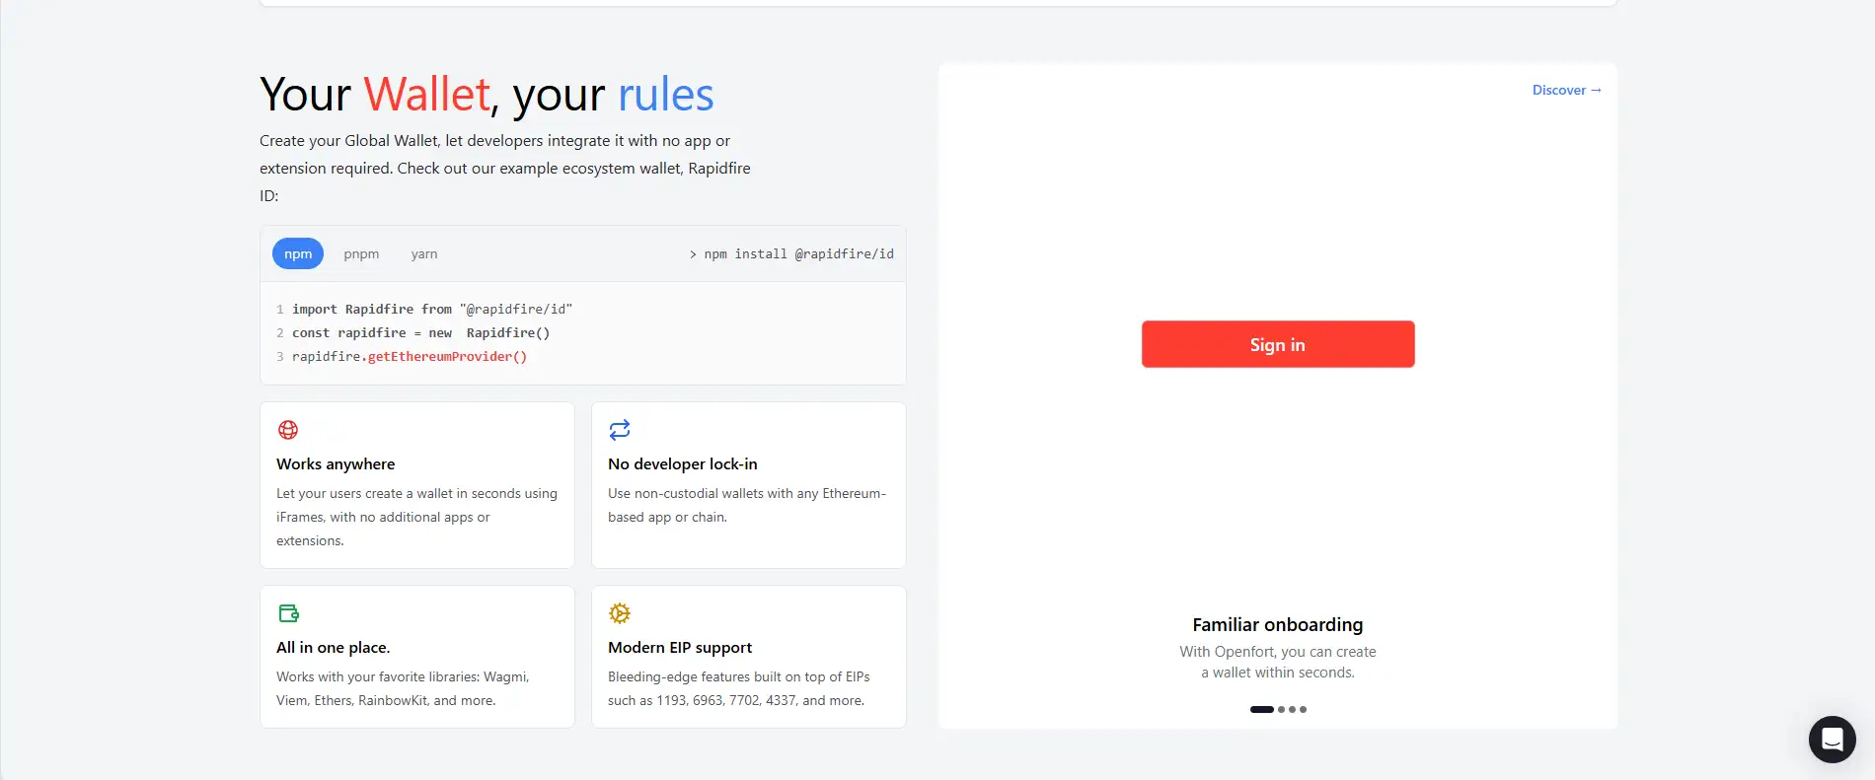Click the active first carousel indicator pill

pyautogui.click(x=1261, y=709)
